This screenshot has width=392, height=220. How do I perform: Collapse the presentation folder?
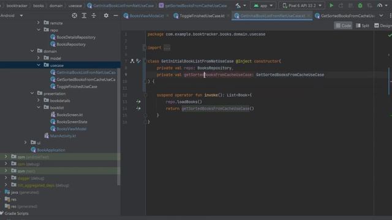coord(32,94)
